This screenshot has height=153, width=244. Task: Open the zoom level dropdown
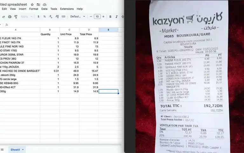pos(26,17)
